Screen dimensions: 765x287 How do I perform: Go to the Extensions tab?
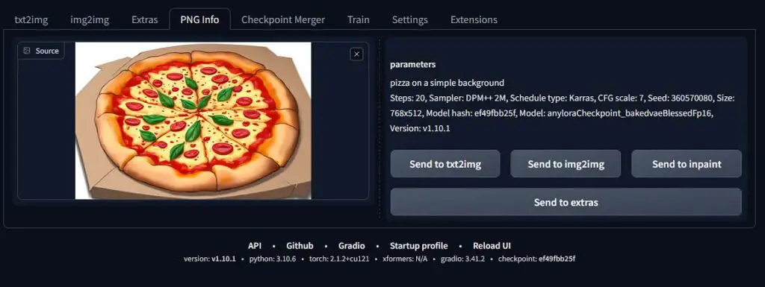coord(474,20)
